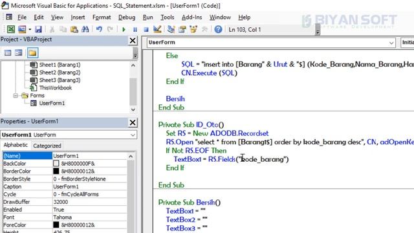Collapse the Forms folder node
Screen dimensions: 414x233
coord(16,95)
